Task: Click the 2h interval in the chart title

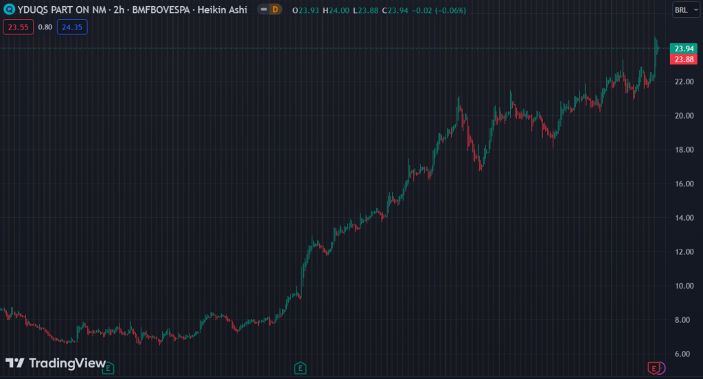Action: (119, 10)
